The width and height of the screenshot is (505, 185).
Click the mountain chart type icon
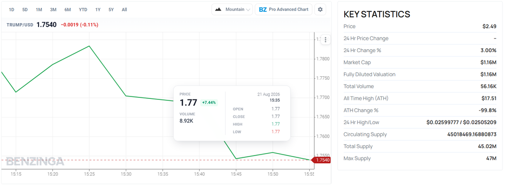click(218, 9)
